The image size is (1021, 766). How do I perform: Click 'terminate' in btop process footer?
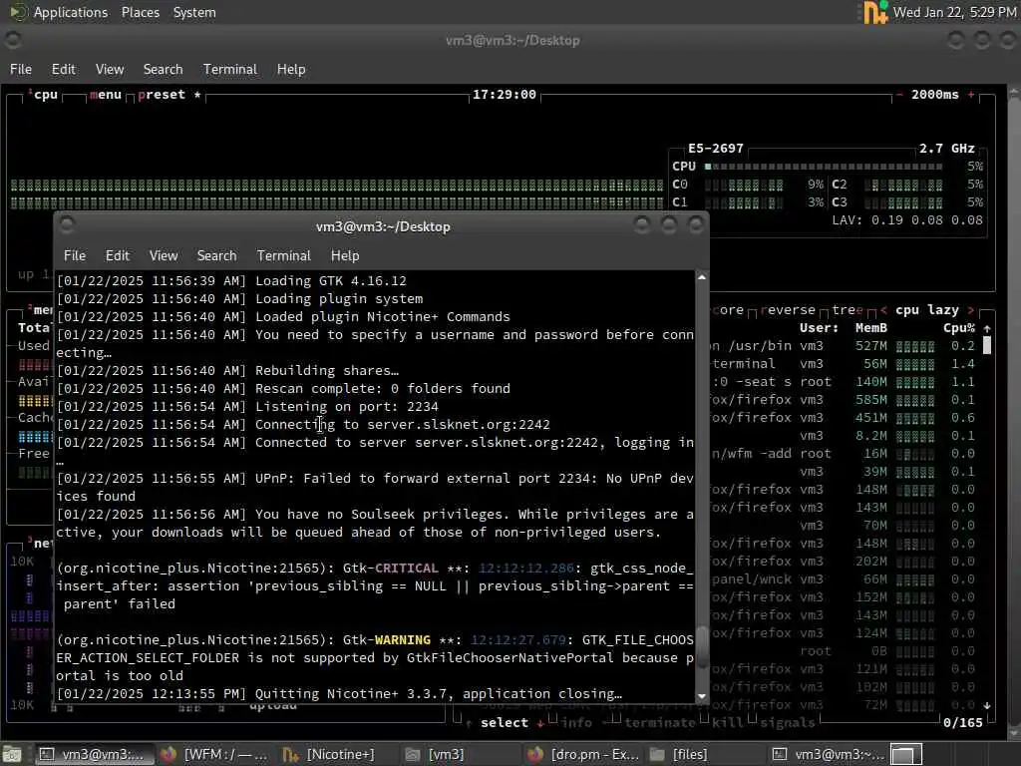pos(660,722)
